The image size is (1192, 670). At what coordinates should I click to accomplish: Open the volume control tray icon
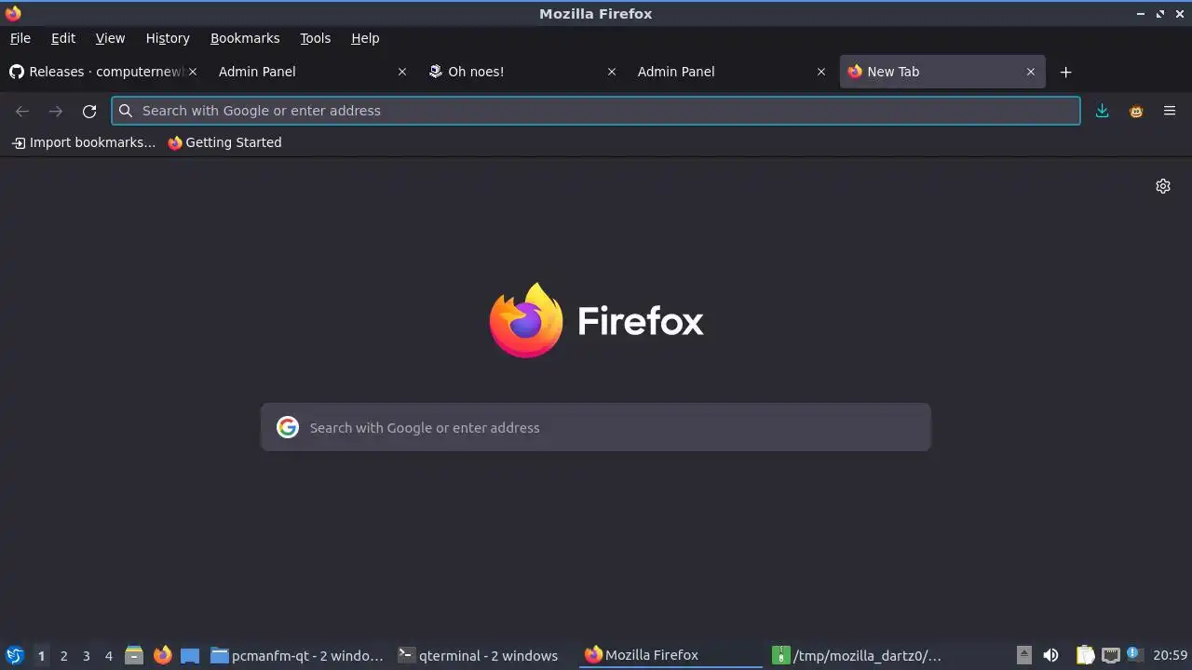tap(1050, 655)
